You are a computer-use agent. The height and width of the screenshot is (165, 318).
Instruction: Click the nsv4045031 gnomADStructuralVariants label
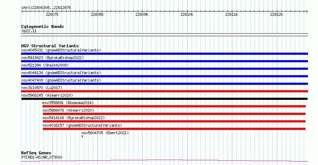pos(61,50)
